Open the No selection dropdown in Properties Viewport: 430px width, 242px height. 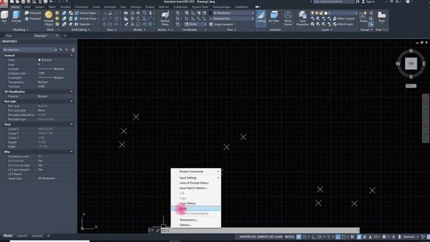(x=30, y=50)
